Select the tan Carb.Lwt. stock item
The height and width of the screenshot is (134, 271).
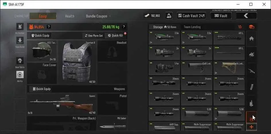tap(229, 68)
